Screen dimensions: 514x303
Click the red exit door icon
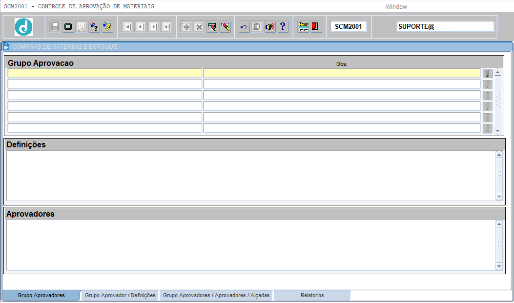tap(315, 27)
